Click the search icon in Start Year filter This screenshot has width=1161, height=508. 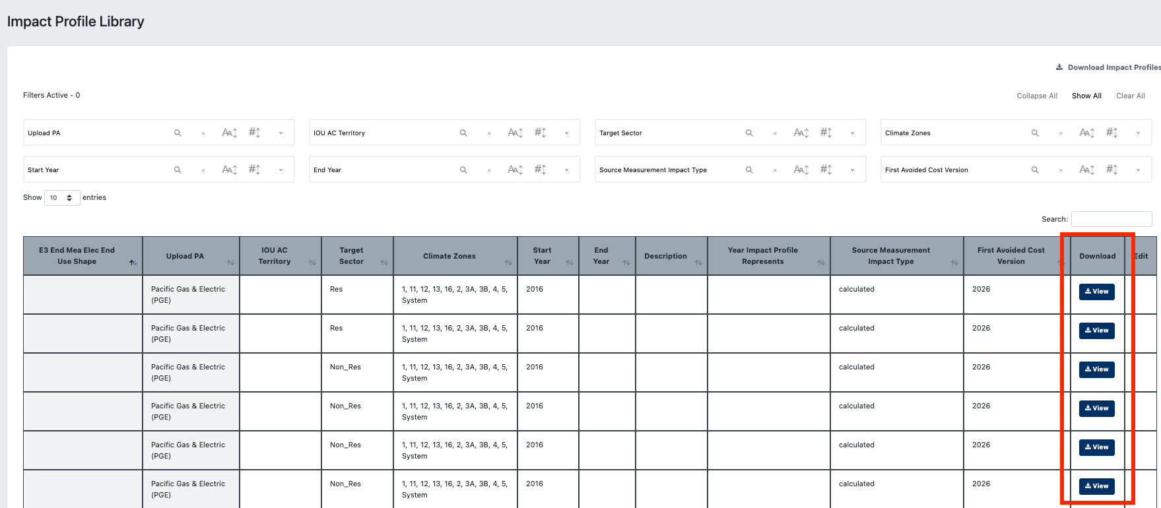click(178, 170)
